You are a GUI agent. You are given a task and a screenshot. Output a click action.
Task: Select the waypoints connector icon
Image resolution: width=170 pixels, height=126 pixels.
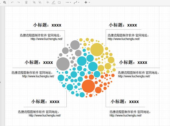[75, 2]
